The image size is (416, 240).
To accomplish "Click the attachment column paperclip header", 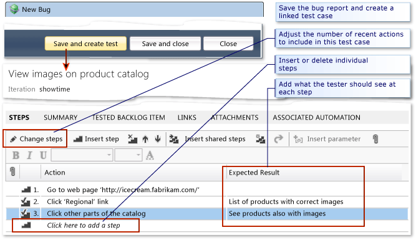I will pyautogui.click(x=12, y=171).
